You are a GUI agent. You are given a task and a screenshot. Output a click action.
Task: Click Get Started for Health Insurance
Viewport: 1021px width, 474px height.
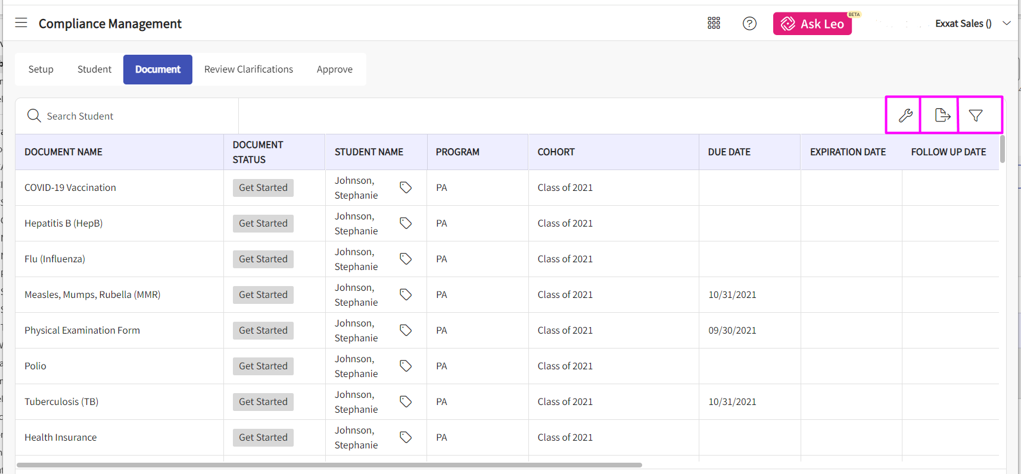[263, 438]
